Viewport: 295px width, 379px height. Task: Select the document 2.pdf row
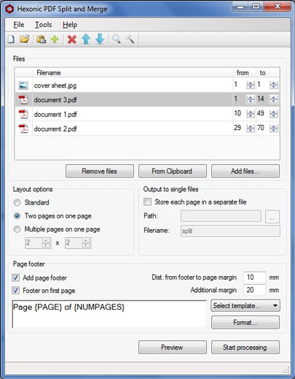click(x=147, y=129)
